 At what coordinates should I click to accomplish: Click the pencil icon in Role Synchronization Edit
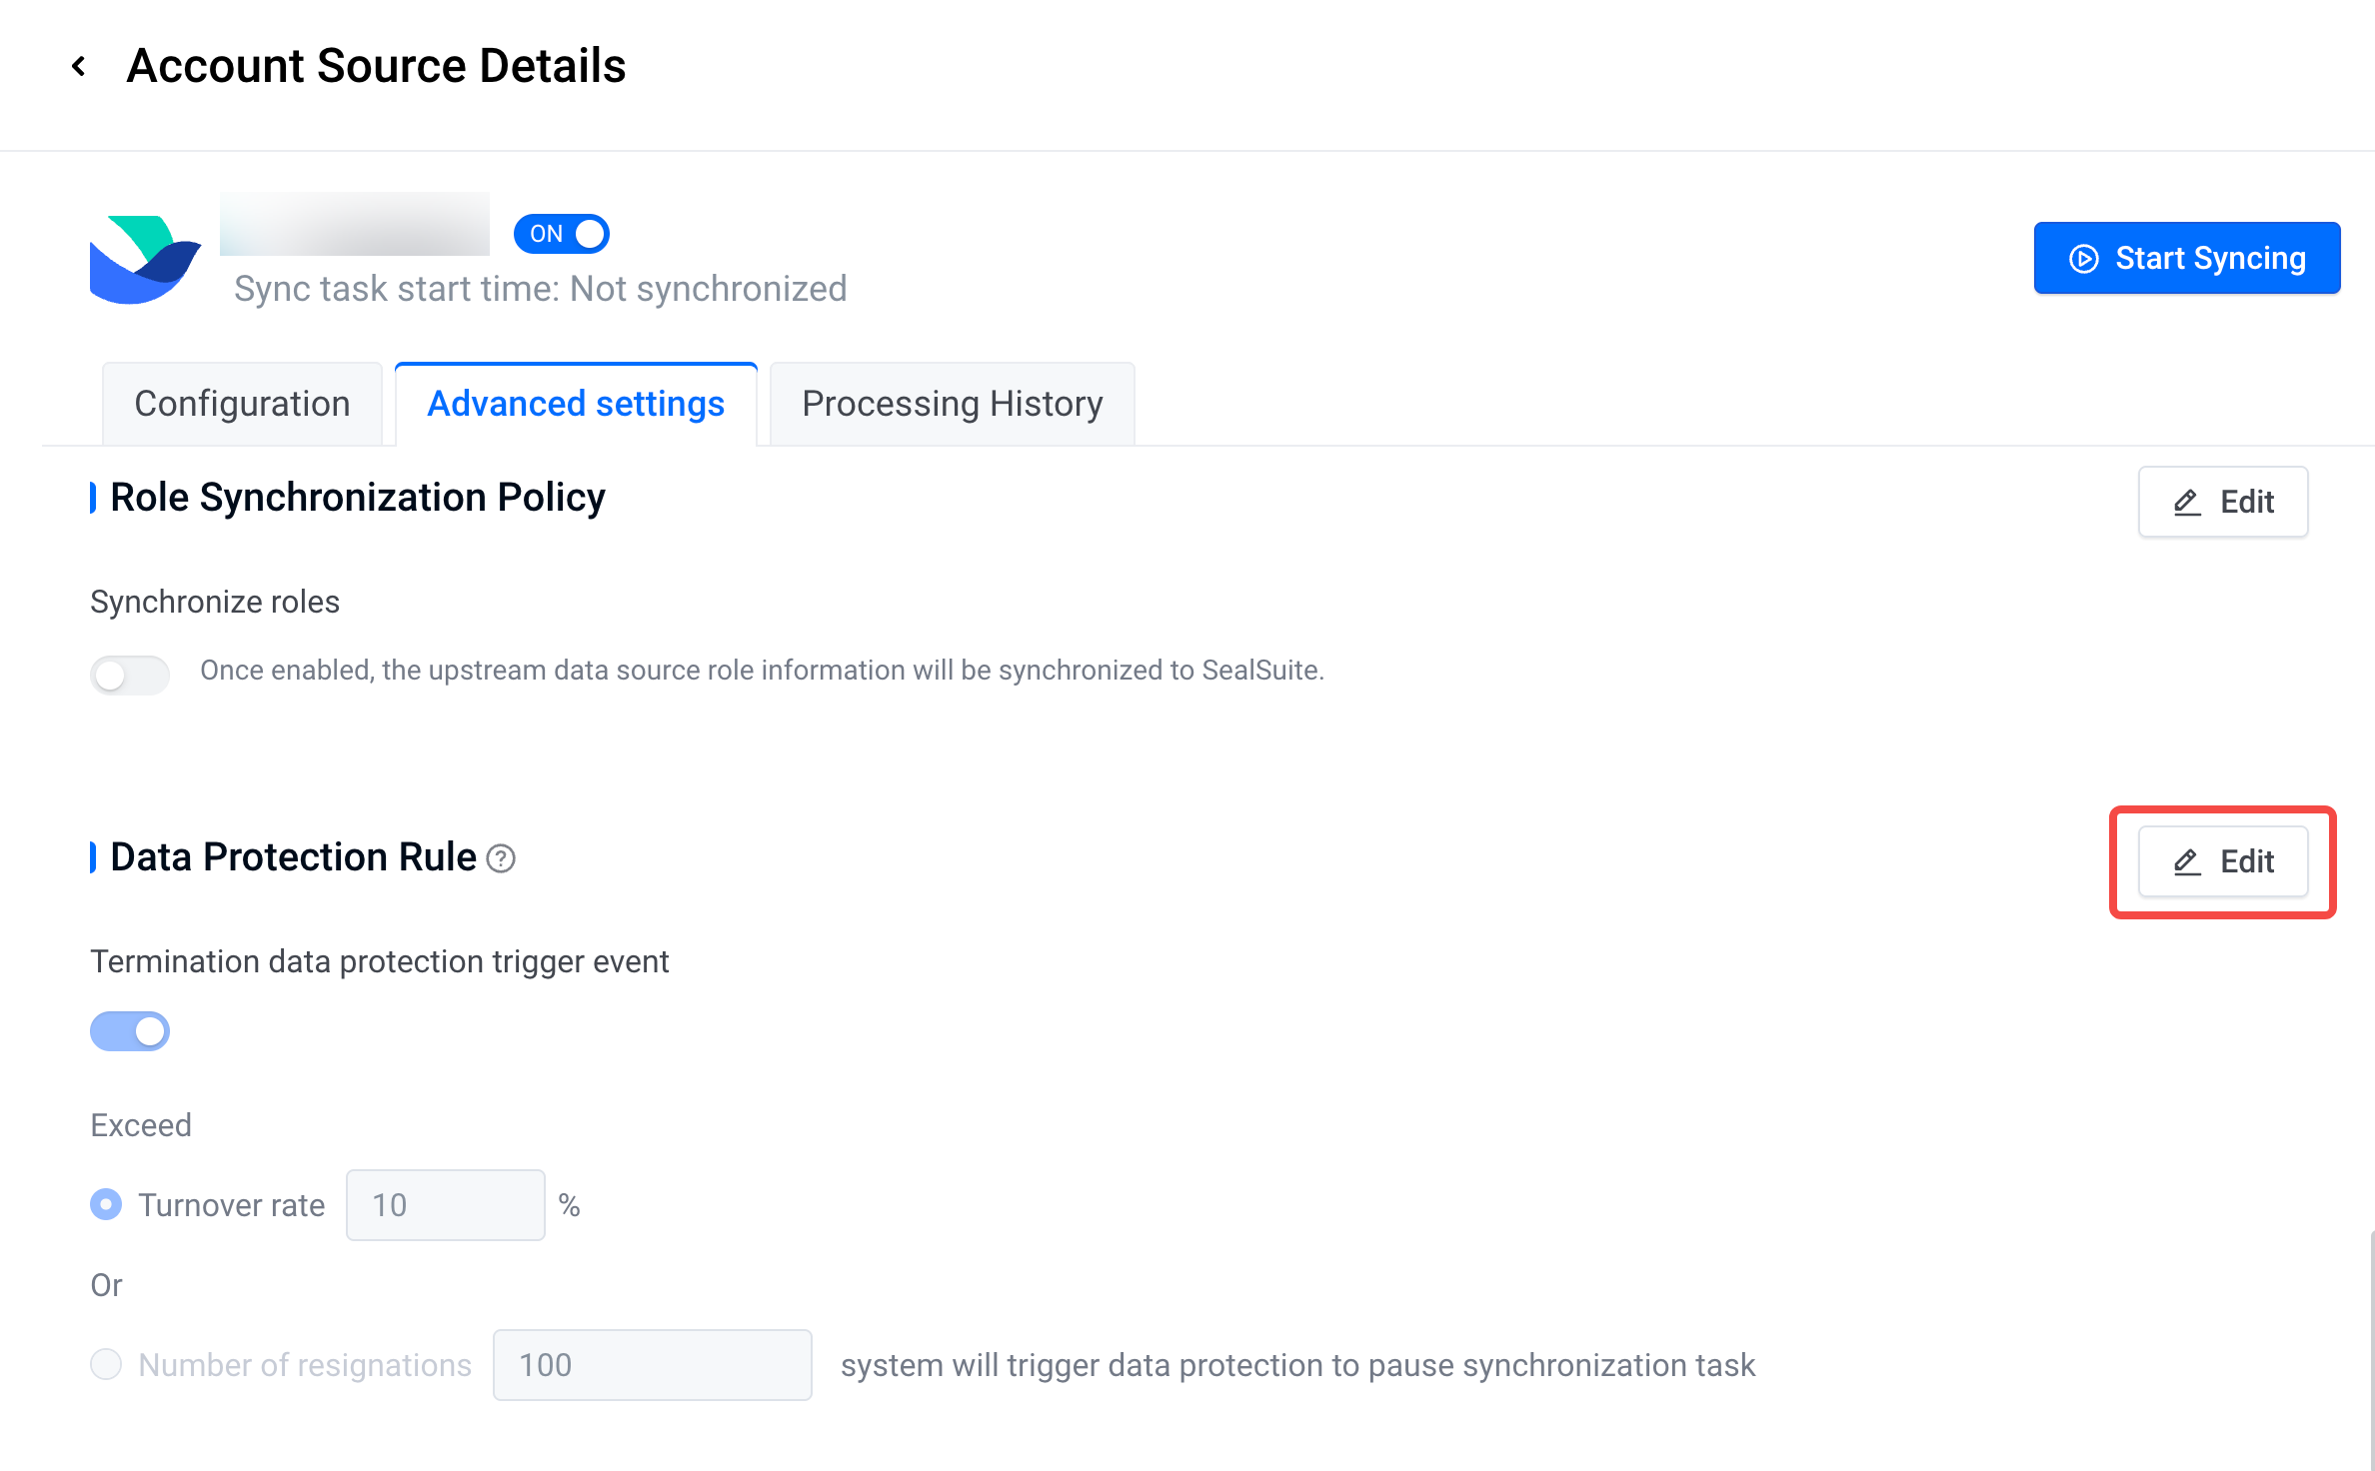point(2187,502)
